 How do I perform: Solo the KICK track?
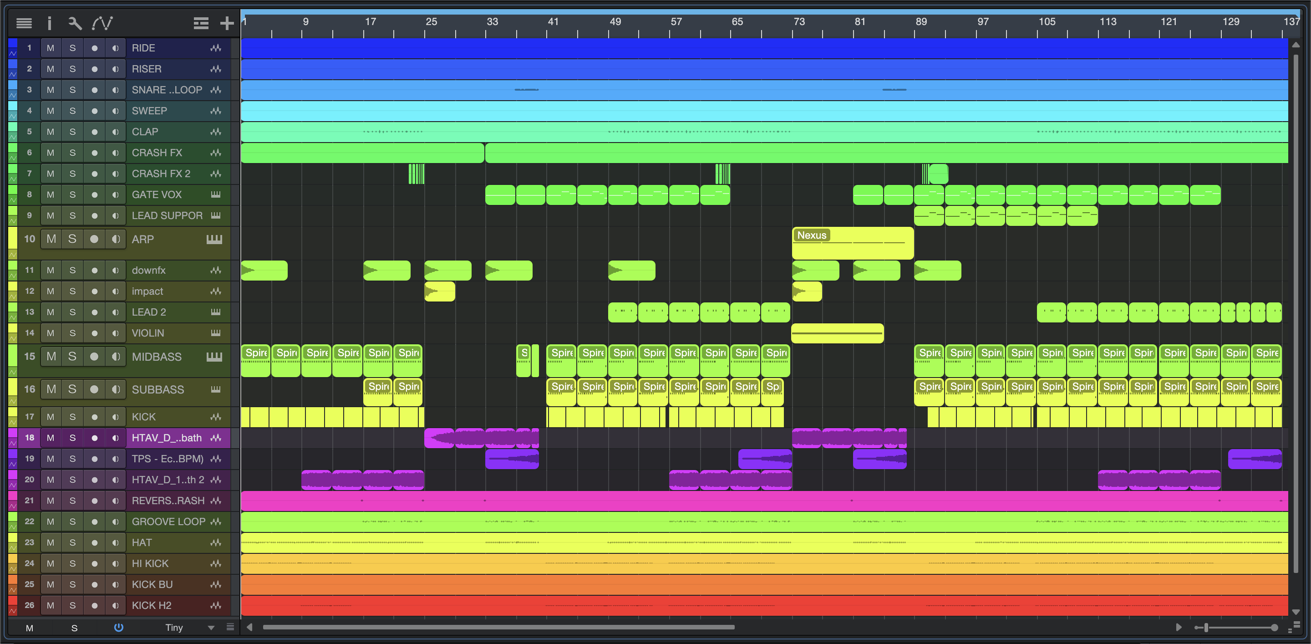pos(73,417)
